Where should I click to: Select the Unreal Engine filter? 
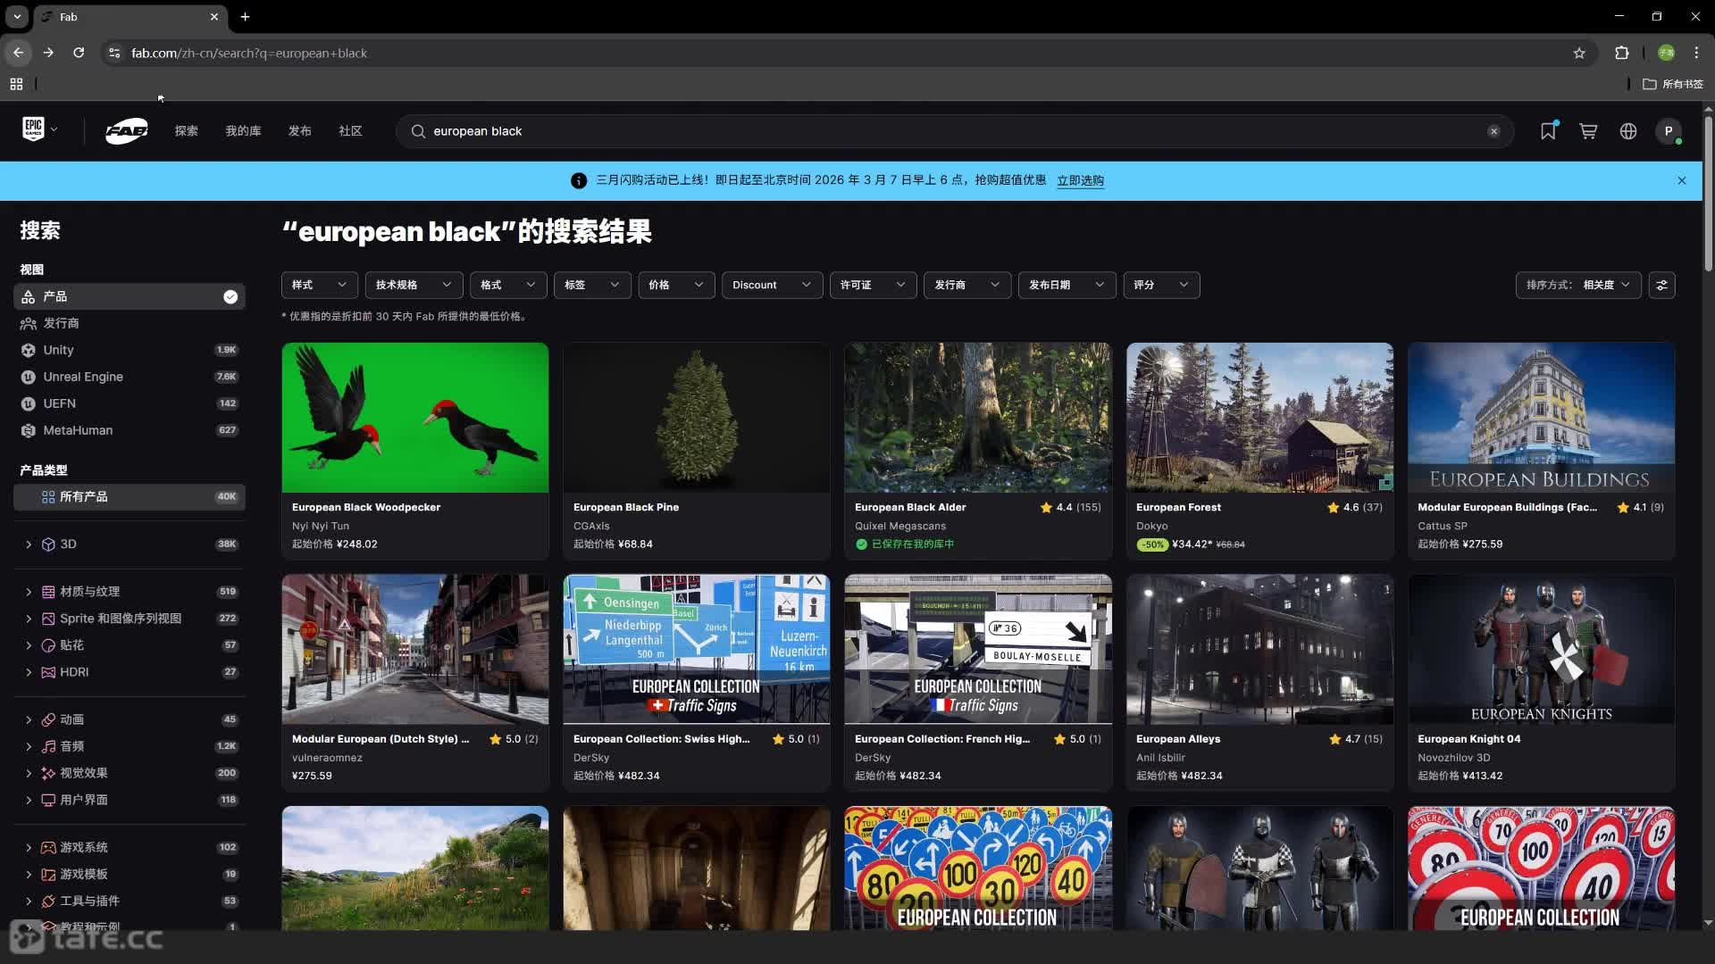click(83, 377)
